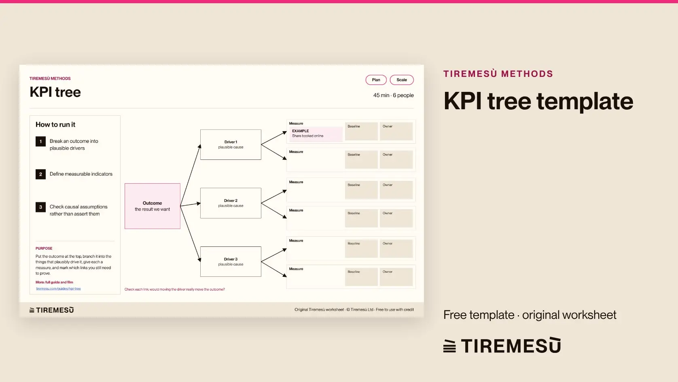Click "Free template · original worksheet" text
Viewport: 678px width, 382px height.
(530, 315)
